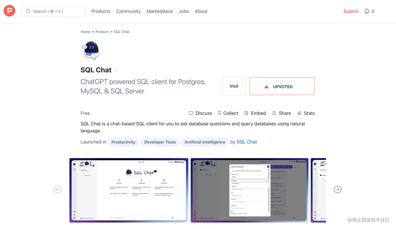Open the Discuss label
396x229 pixels.
[x=204, y=113]
